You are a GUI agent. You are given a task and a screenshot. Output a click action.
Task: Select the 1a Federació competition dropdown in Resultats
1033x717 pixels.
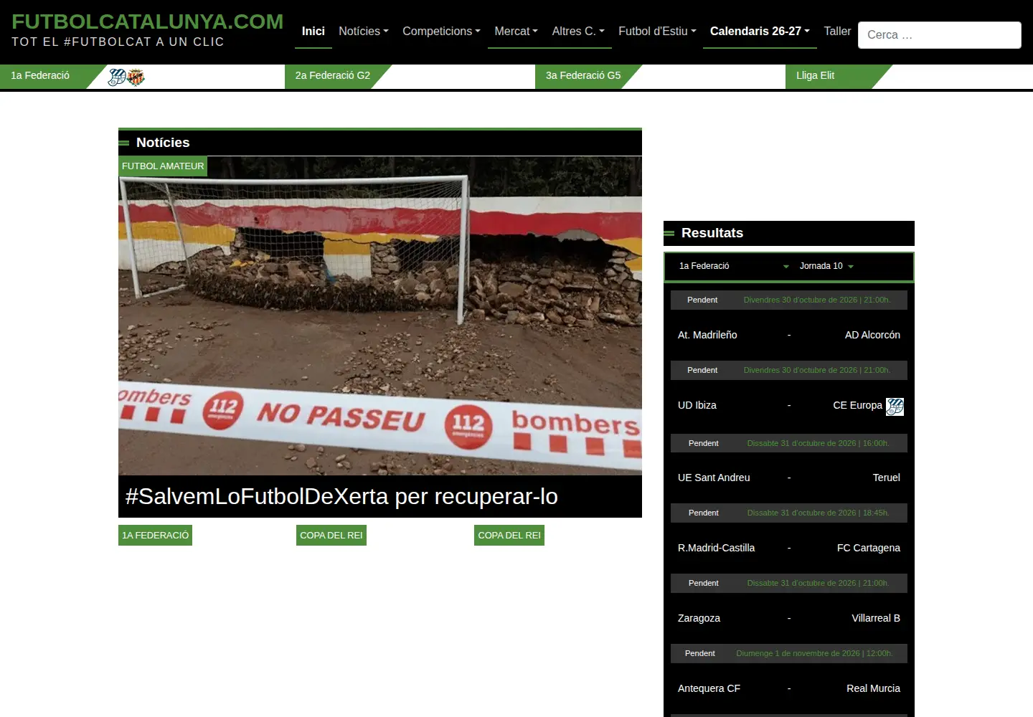coord(733,266)
